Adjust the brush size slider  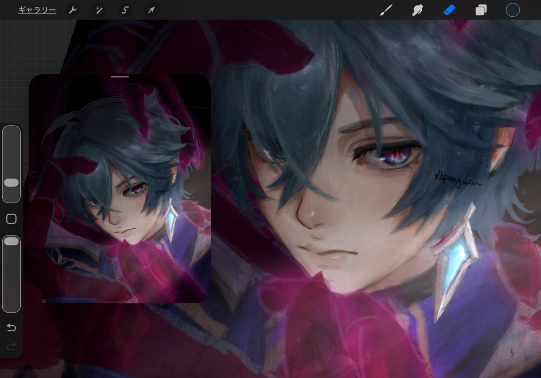coord(11,164)
